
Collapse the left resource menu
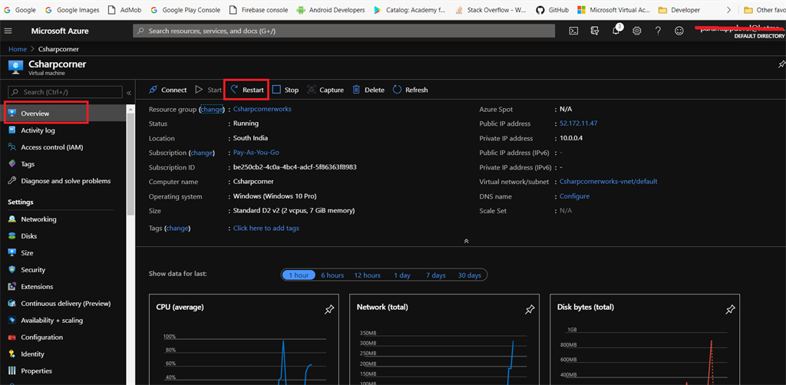pos(128,93)
